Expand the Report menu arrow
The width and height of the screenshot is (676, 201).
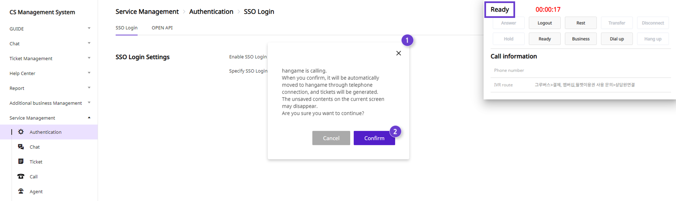89,88
